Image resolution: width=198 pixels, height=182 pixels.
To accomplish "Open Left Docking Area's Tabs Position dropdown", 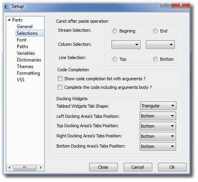I will click(158, 116).
